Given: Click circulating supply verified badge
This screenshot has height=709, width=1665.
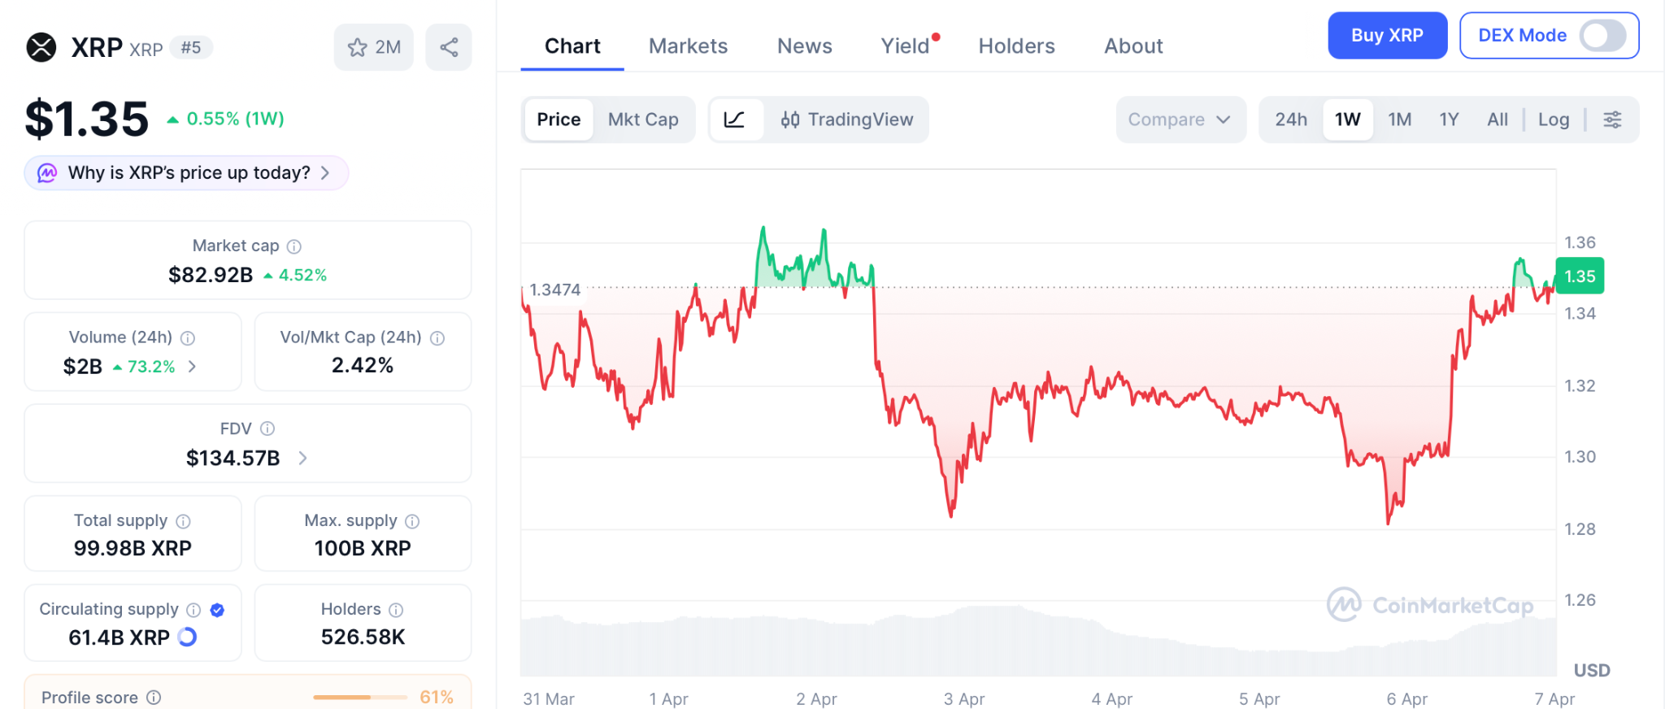Looking at the screenshot, I should click(x=217, y=610).
